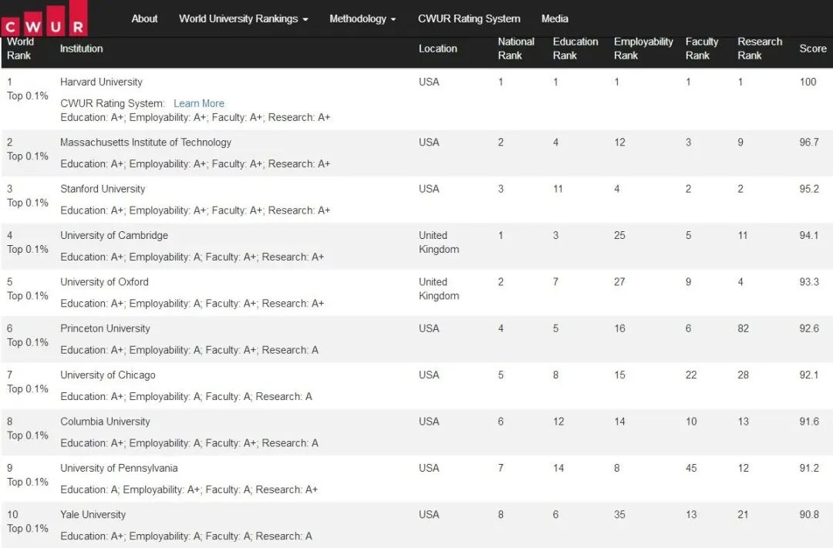The height and width of the screenshot is (548, 833).
Task: Click Yale's research rank 21
Action: [x=744, y=515]
